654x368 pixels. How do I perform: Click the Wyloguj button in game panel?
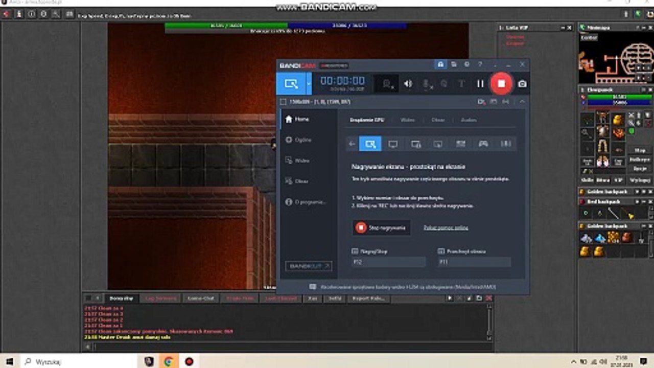(x=640, y=180)
